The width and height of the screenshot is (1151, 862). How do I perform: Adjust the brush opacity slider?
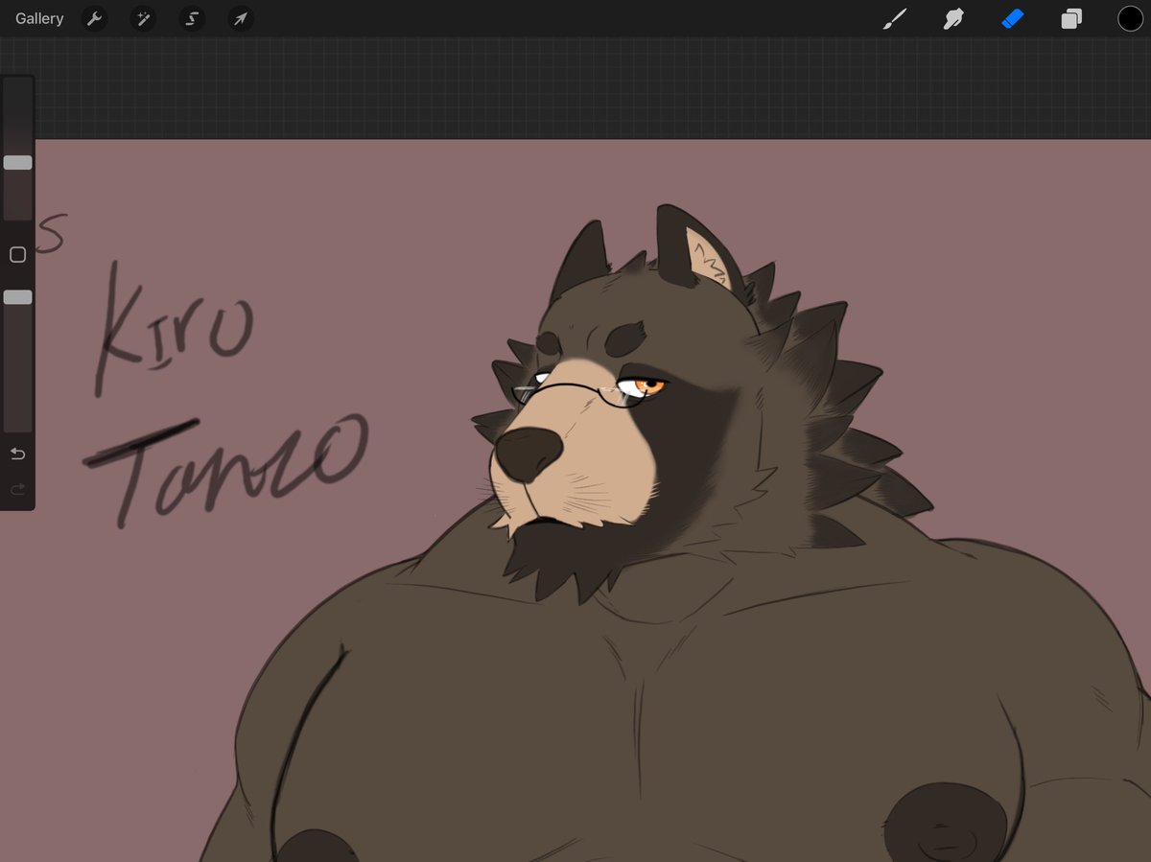point(17,297)
